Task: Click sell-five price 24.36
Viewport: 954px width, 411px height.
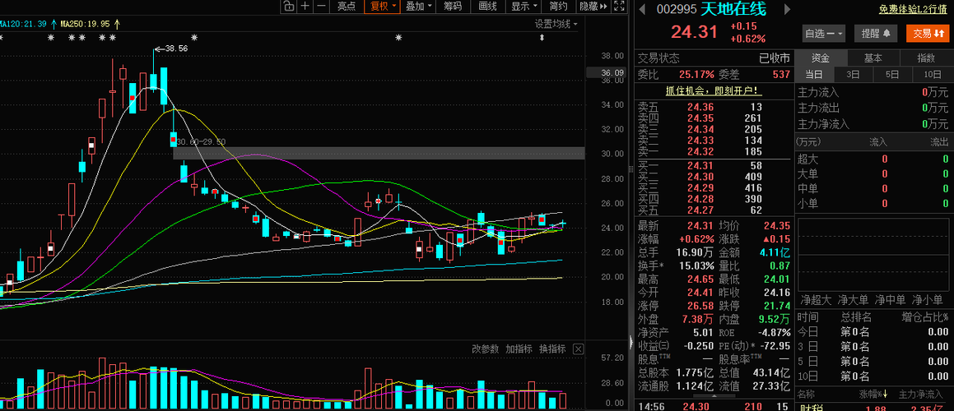Action: (x=700, y=108)
